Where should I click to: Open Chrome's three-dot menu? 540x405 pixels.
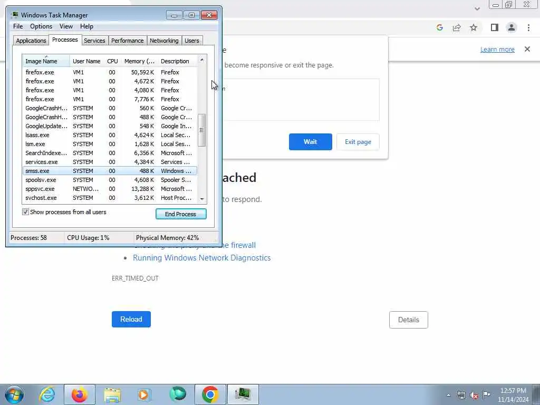tap(528, 27)
